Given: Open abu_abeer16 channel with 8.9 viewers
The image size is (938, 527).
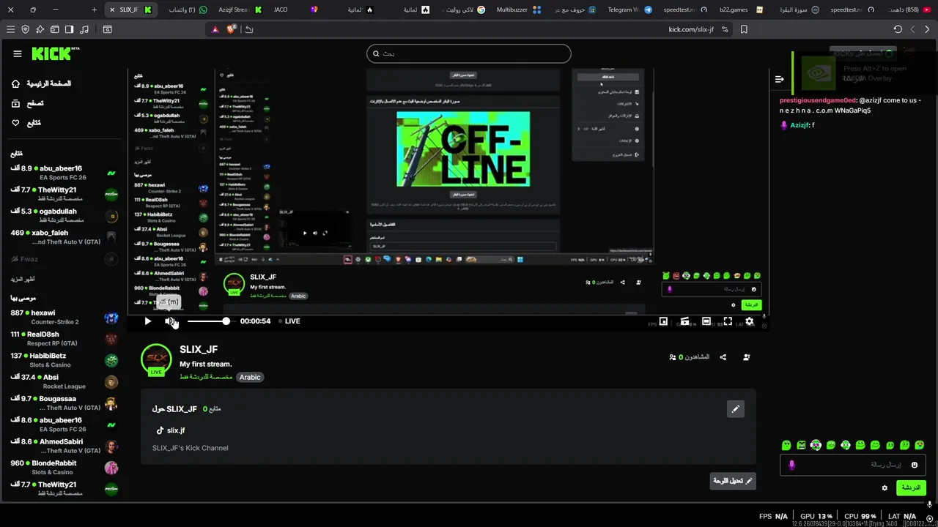Looking at the screenshot, I should 64,173.
